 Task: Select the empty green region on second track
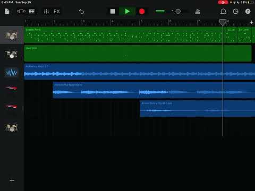[138, 53]
